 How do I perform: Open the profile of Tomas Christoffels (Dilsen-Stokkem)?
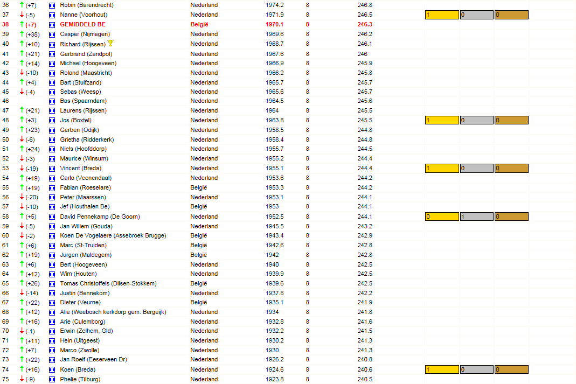108,283
